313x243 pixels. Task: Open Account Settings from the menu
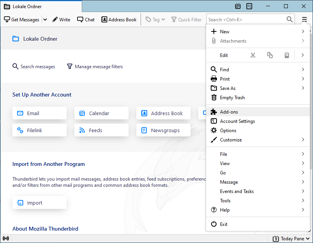pyautogui.click(x=258, y=121)
